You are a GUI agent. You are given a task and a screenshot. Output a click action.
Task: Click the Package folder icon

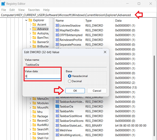(x=34, y=116)
